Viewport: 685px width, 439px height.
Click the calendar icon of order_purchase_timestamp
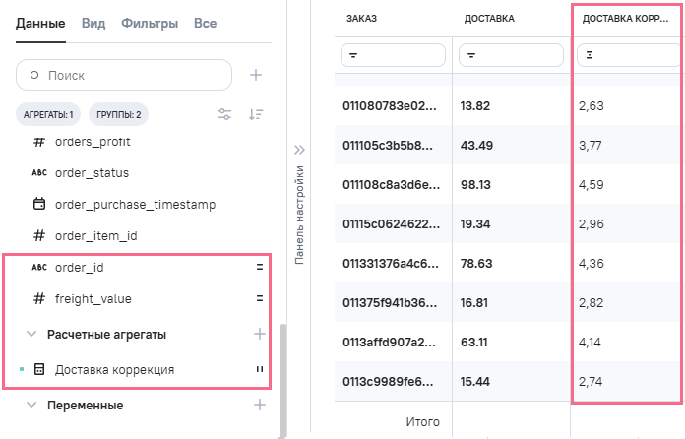[x=39, y=205]
